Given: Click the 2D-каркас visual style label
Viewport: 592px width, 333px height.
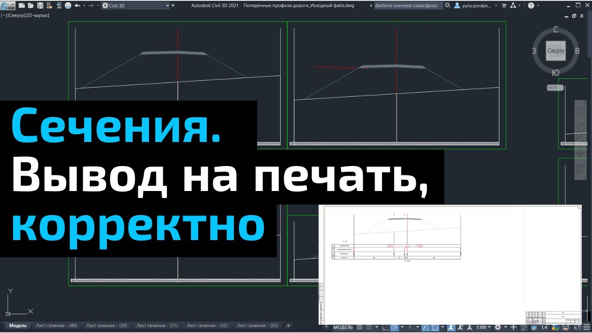Looking at the screenshot, I should pyautogui.click(x=37, y=15).
